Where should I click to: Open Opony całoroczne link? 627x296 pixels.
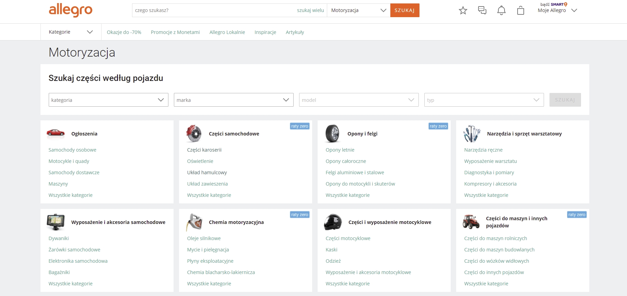[x=346, y=161]
